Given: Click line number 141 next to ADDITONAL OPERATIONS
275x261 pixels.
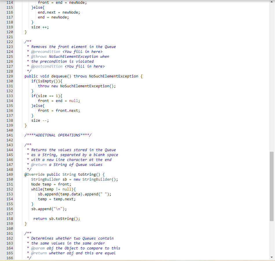Looking at the screenshot, I should (10, 135).
